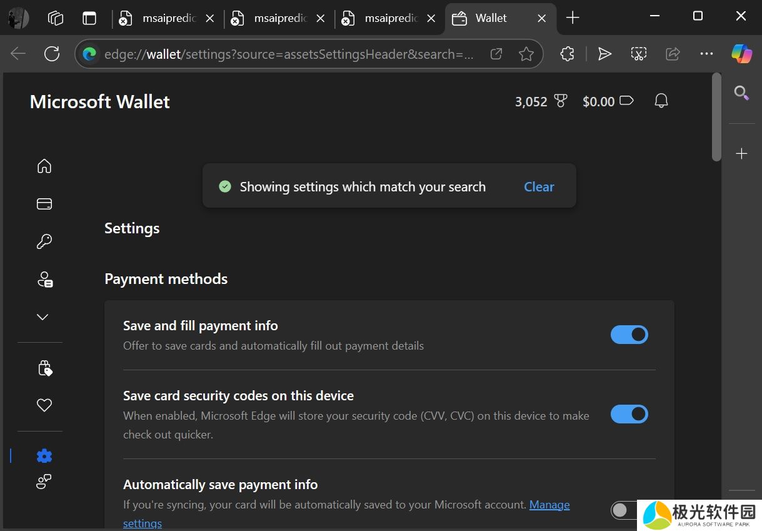Expand the sidebar chevron for more items
Screen dimensions: 762x531
click(43, 317)
